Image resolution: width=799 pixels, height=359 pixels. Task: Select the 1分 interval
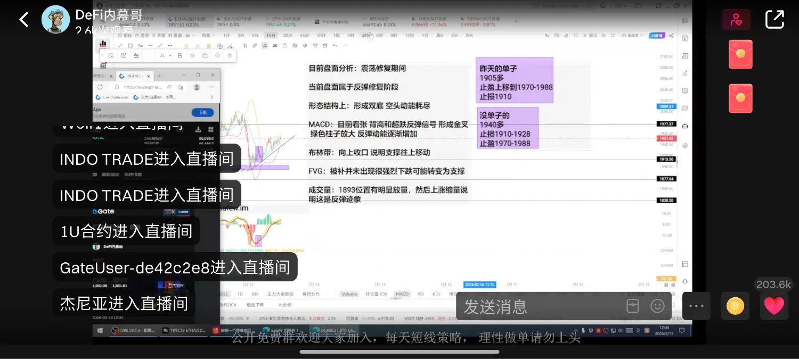(226, 36)
